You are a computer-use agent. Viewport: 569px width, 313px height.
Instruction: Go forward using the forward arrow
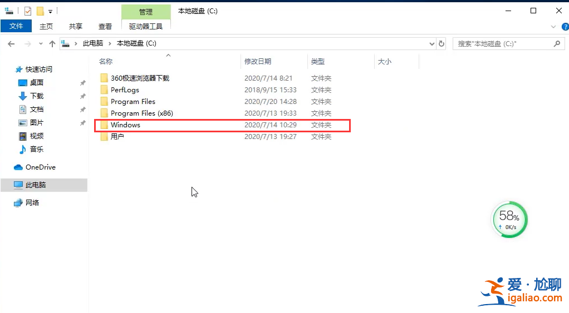pos(28,44)
